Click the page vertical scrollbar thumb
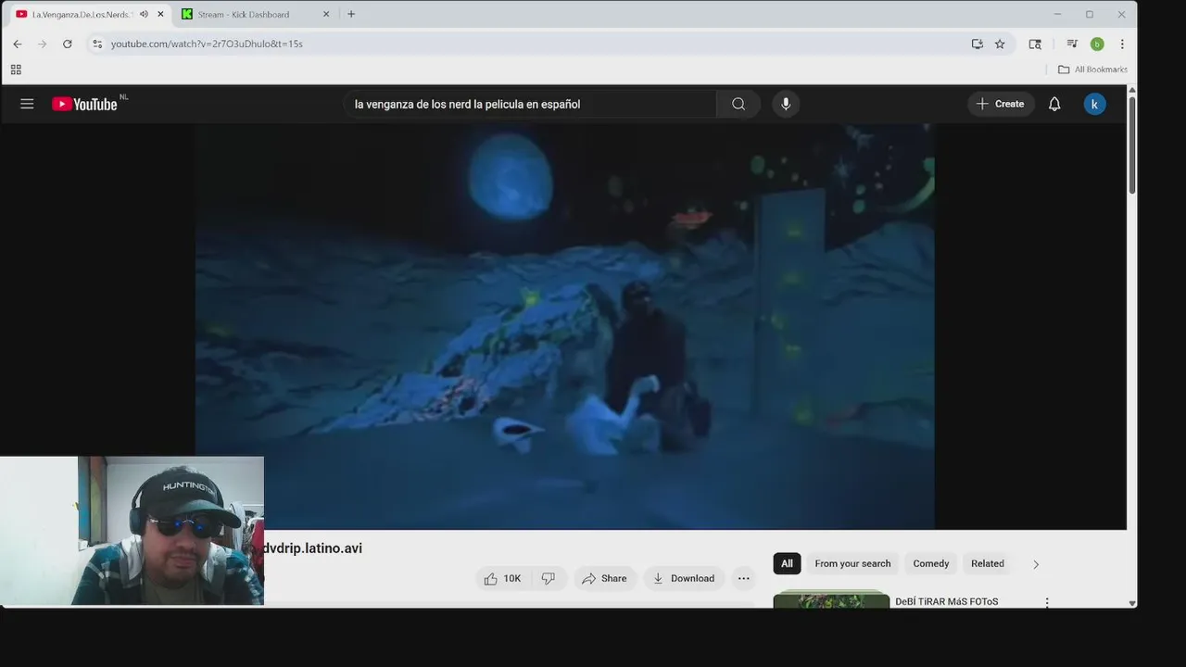1186x667 pixels. click(1132, 144)
